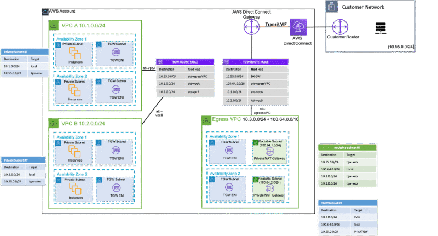Click lock icon of VPC B Zone 2 Private Subnet
This screenshot has width=438, height=236.
tap(59, 180)
